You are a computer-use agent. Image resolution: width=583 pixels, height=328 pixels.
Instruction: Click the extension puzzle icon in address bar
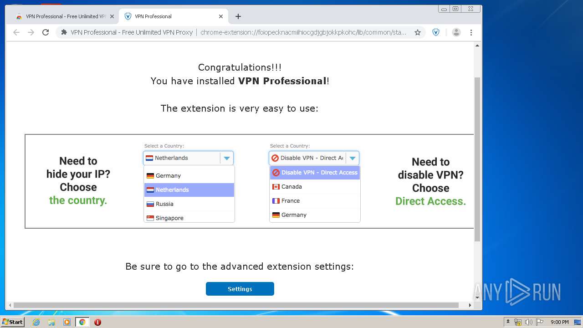(x=64, y=32)
